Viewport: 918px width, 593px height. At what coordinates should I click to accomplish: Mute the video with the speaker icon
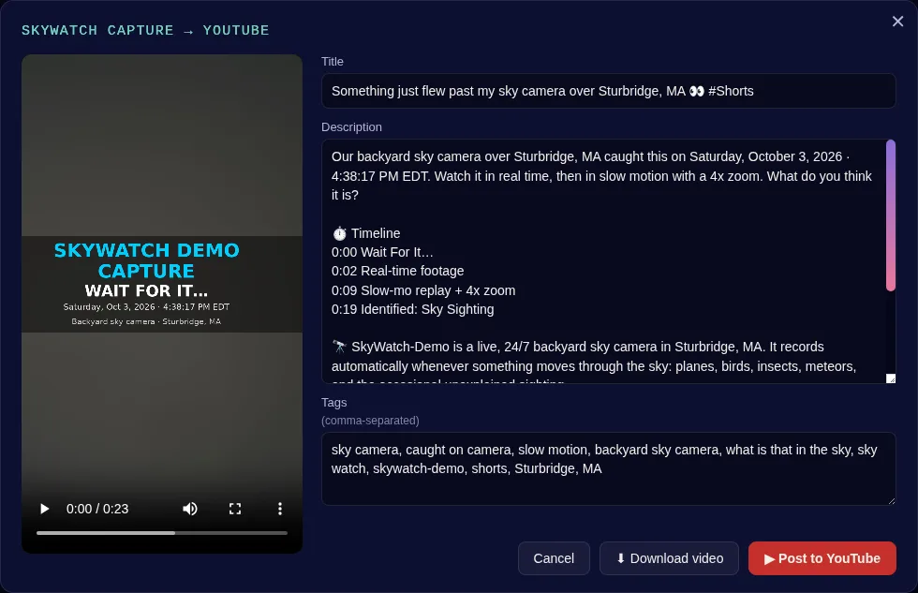coord(189,509)
